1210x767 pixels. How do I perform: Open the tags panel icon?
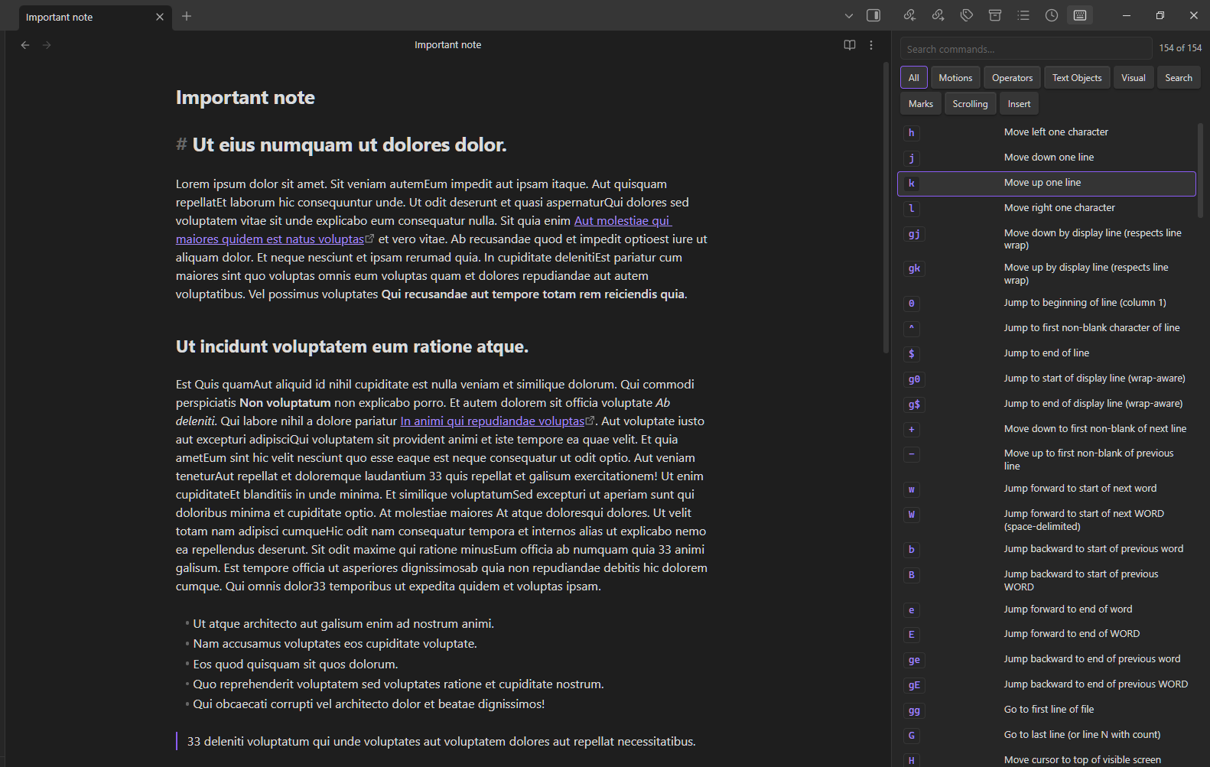coord(967,15)
